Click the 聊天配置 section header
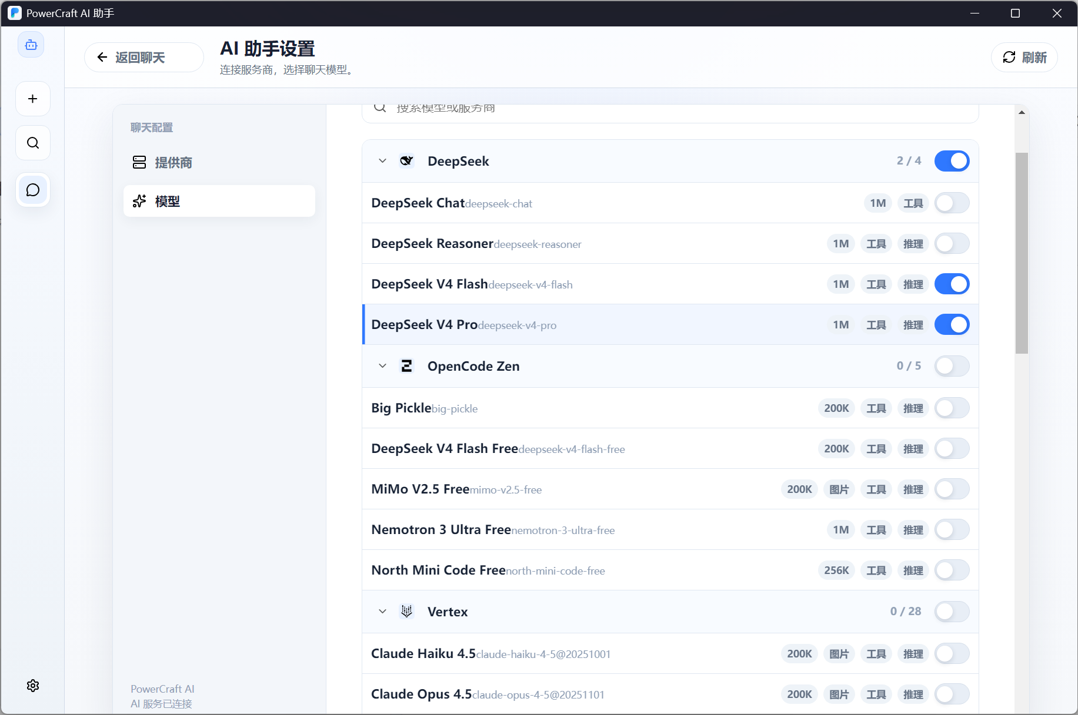 pos(152,127)
